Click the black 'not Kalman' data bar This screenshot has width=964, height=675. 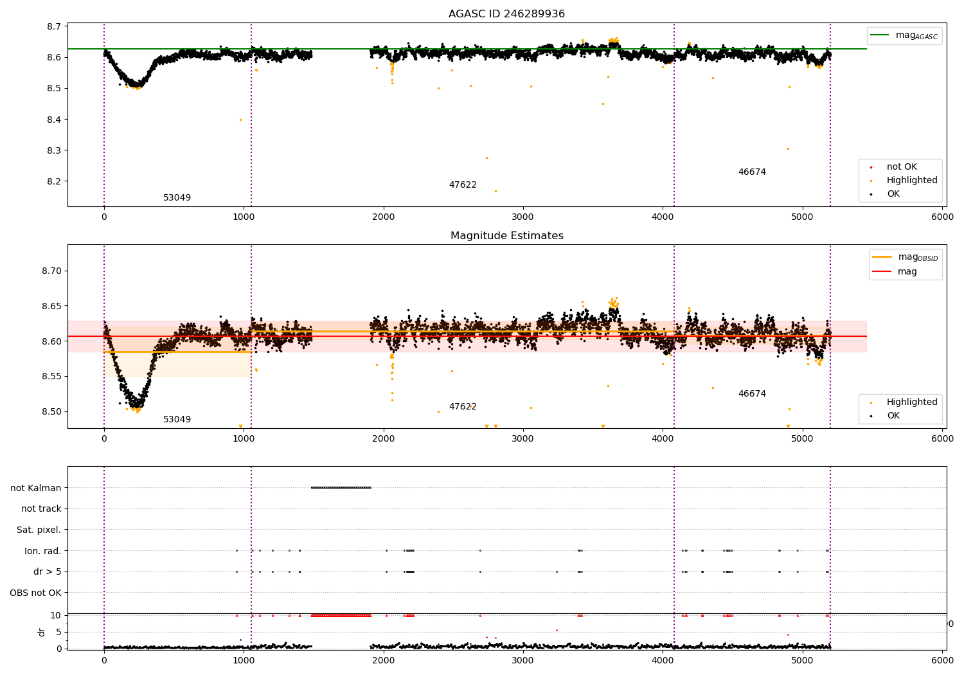pos(341,488)
